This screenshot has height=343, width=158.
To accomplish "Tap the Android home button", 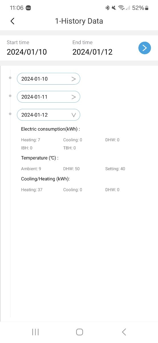I will point(80,332).
